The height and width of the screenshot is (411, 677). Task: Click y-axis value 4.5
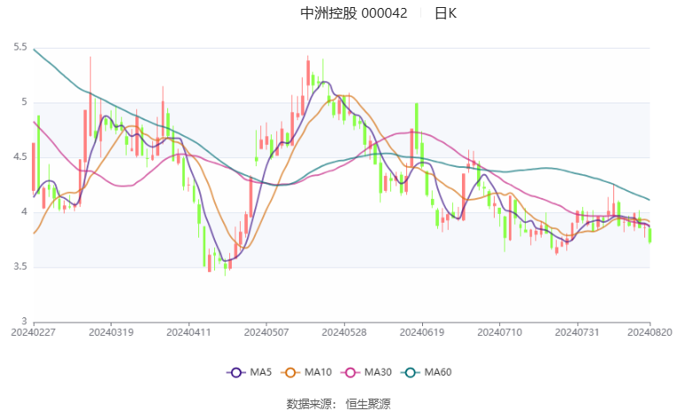point(20,157)
